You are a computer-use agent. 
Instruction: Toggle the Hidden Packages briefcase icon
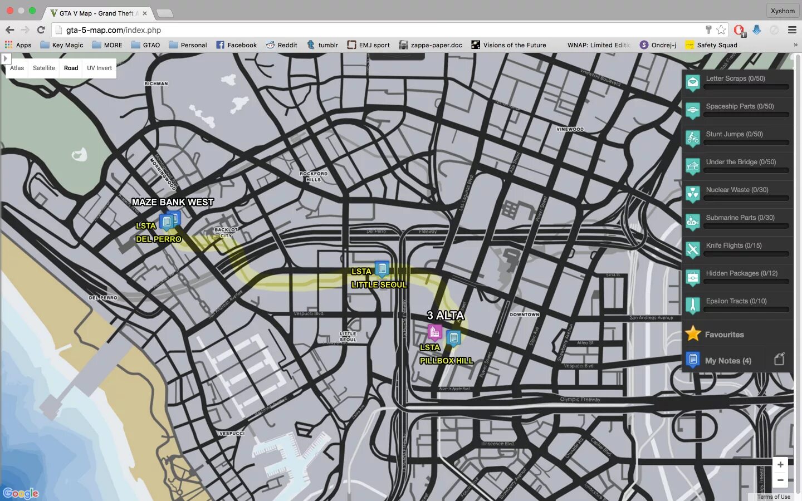(692, 278)
